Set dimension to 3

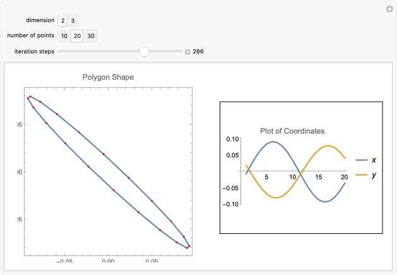coord(73,21)
